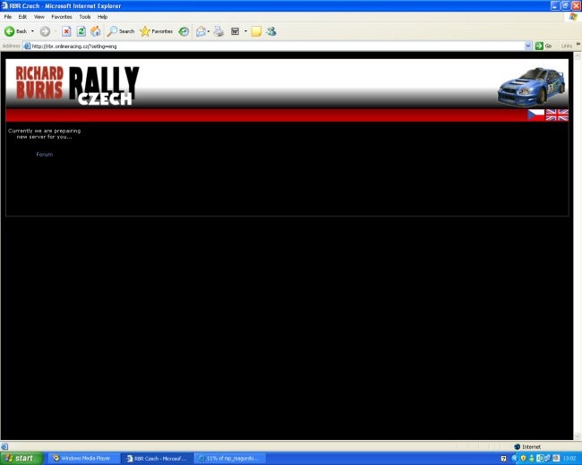
Task: Switch to the 11% download taskbar button
Action: 230,459
